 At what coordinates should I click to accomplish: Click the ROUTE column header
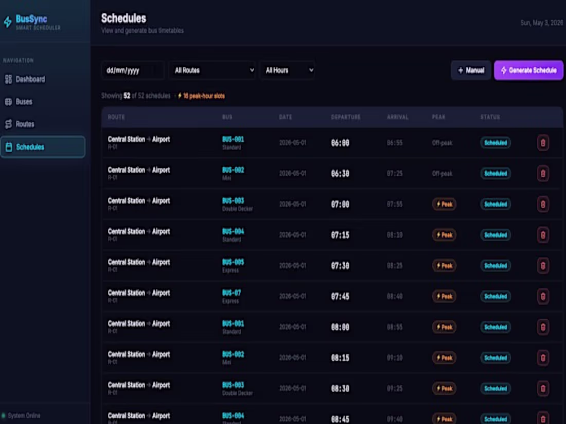(116, 117)
